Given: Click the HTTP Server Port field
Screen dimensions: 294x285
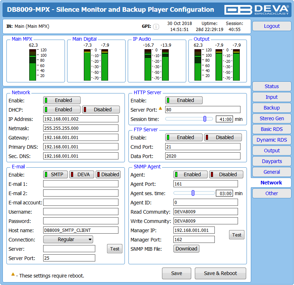Looking at the screenshot, I should point(203,110).
